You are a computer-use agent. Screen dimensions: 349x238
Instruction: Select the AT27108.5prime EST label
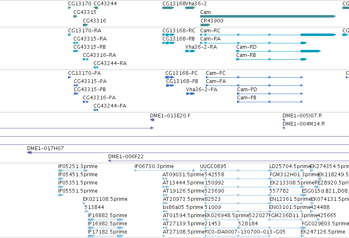pos(183,232)
